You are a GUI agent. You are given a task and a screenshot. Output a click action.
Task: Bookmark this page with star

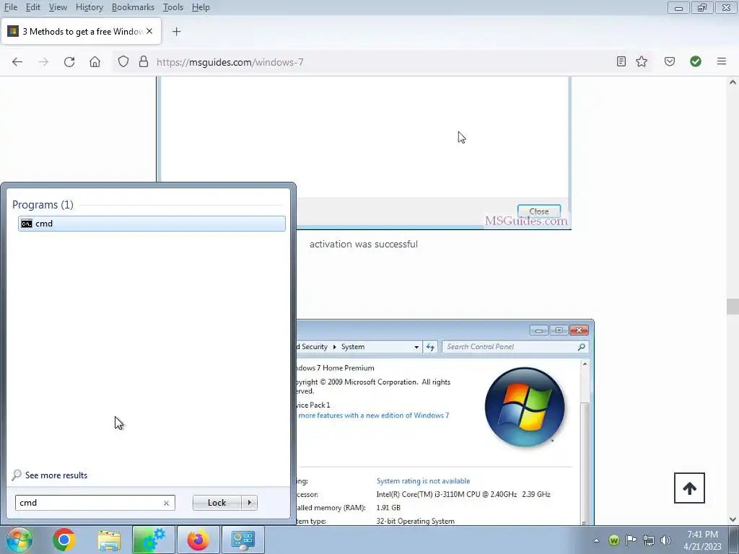[x=642, y=61]
